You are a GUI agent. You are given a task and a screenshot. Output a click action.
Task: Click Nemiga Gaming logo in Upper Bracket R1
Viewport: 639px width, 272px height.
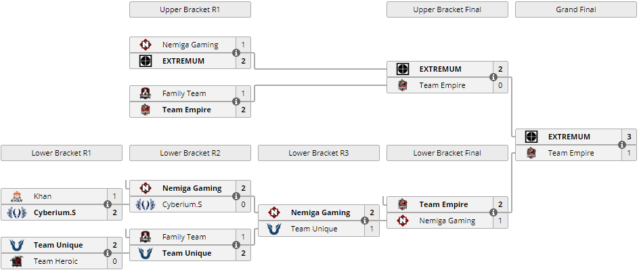tap(146, 45)
